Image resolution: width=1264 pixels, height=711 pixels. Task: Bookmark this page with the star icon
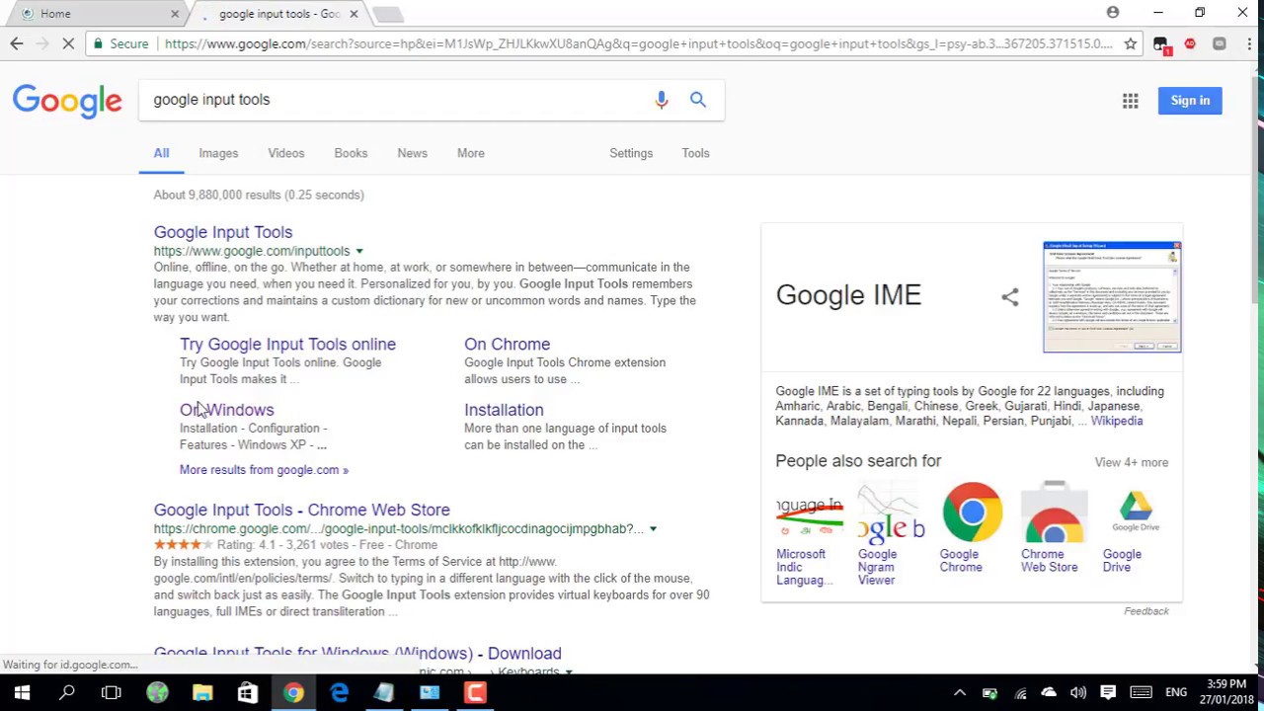coord(1131,43)
